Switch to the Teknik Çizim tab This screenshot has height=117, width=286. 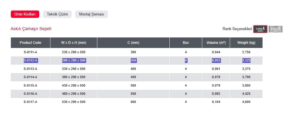pyautogui.click(x=57, y=14)
